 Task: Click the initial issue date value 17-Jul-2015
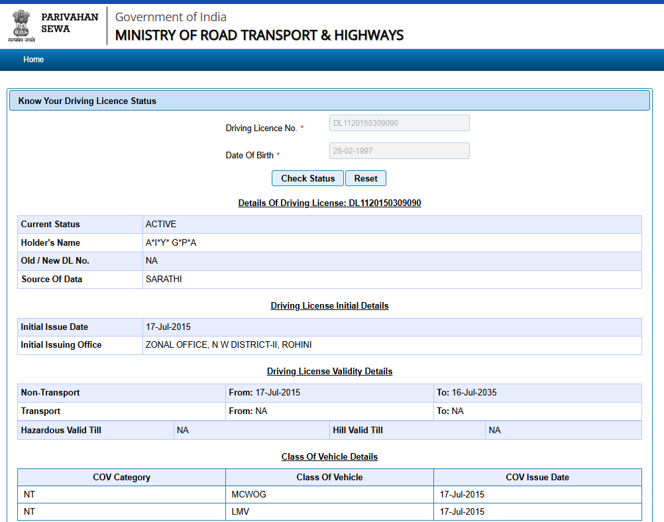[168, 327]
